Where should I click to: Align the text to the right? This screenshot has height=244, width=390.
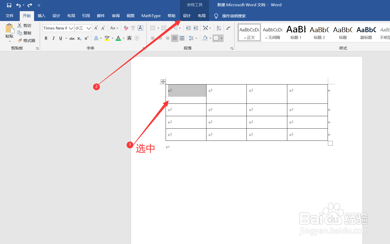click(167, 38)
